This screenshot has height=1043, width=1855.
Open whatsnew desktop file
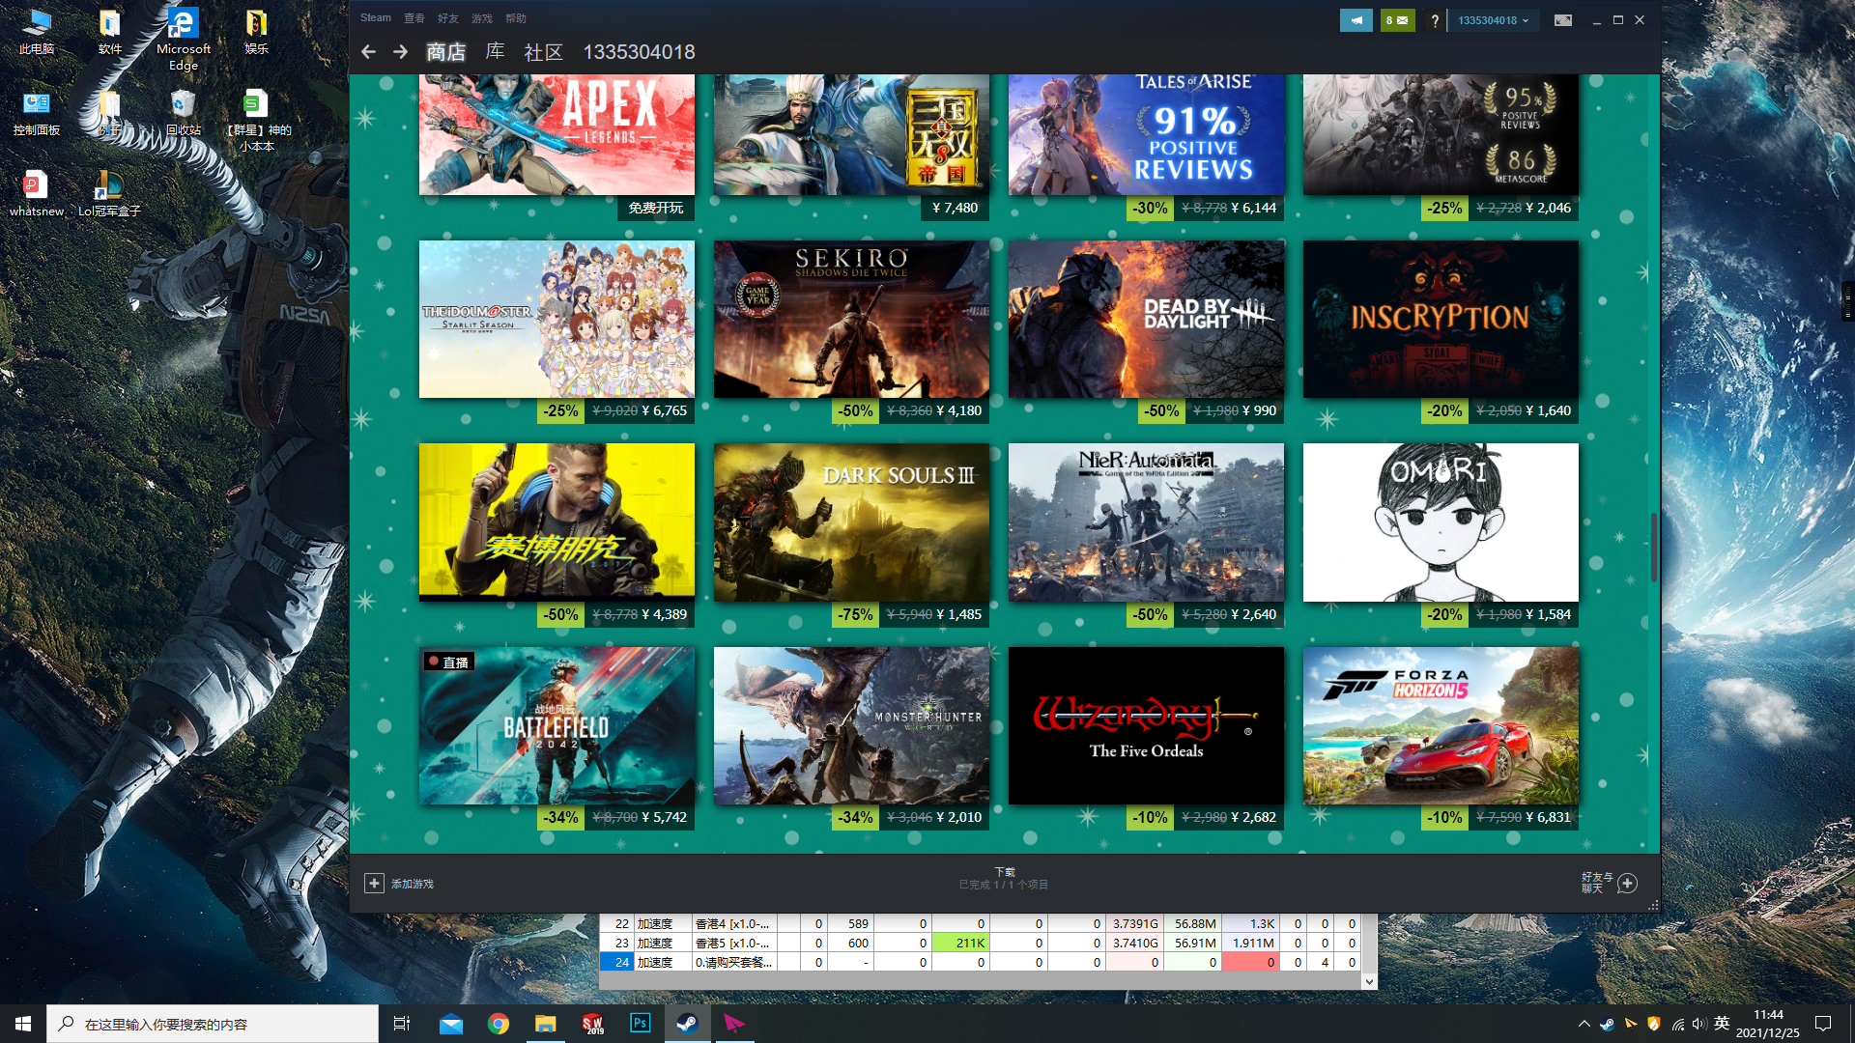37,194
